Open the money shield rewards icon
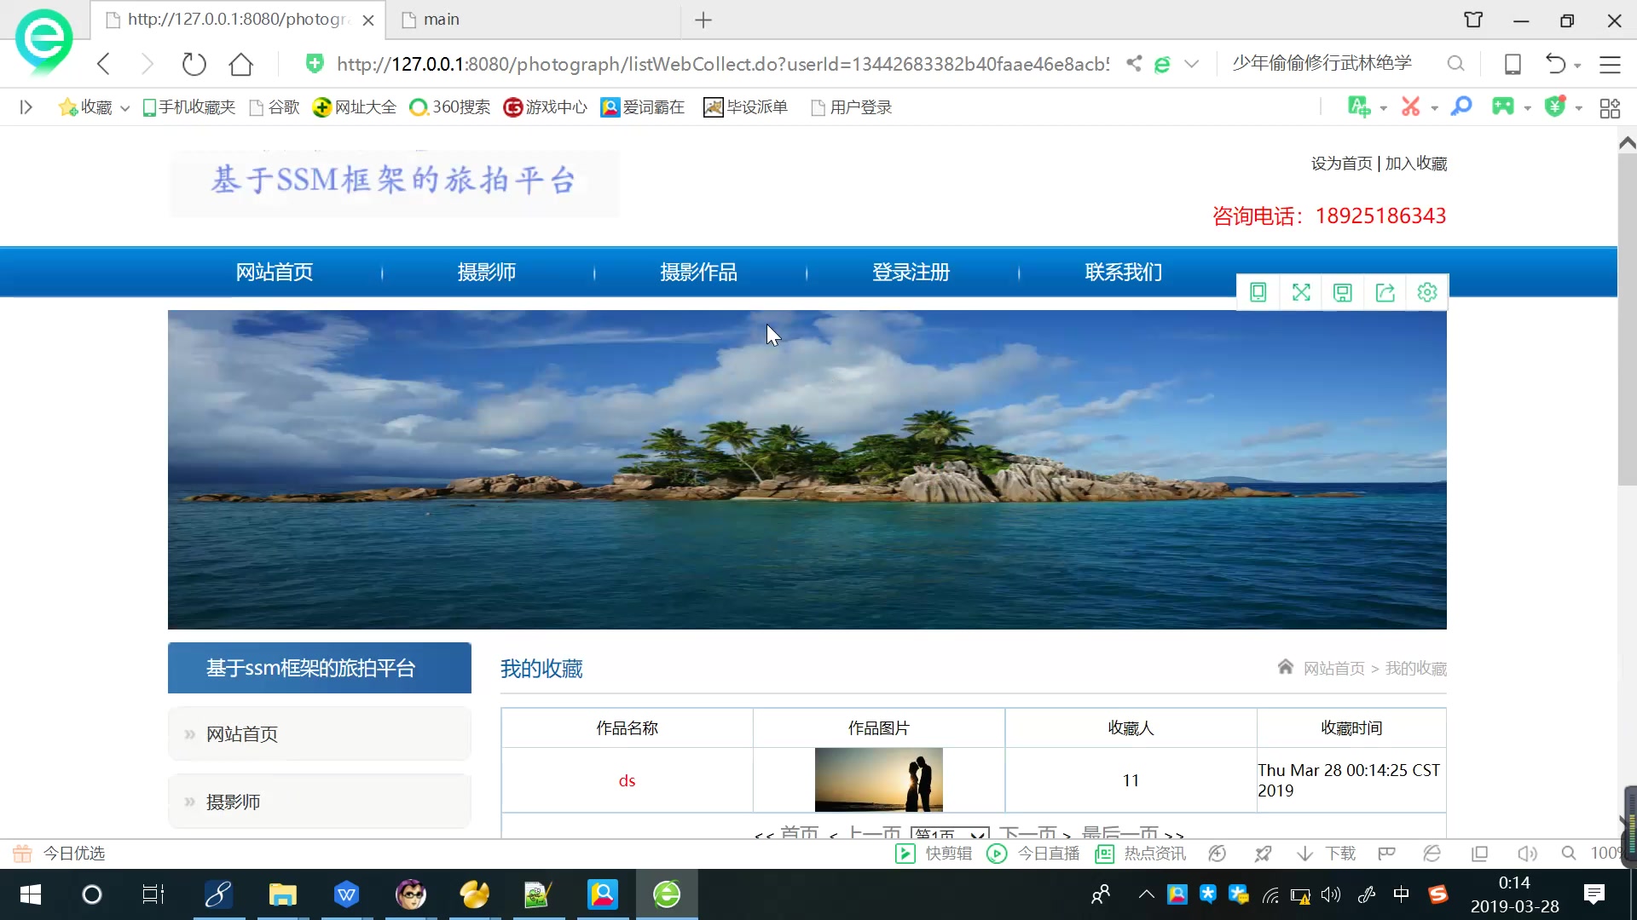 (1557, 106)
